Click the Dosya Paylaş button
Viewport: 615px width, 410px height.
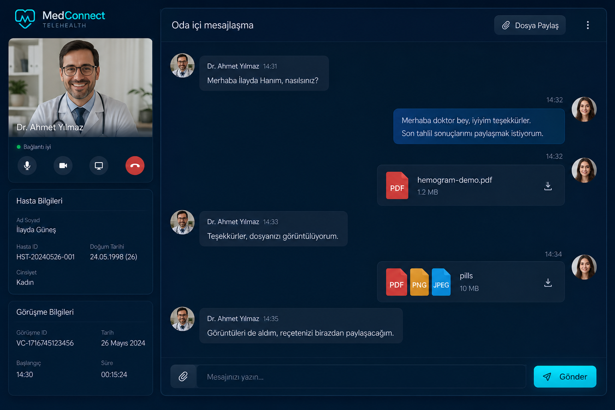(x=530, y=25)
